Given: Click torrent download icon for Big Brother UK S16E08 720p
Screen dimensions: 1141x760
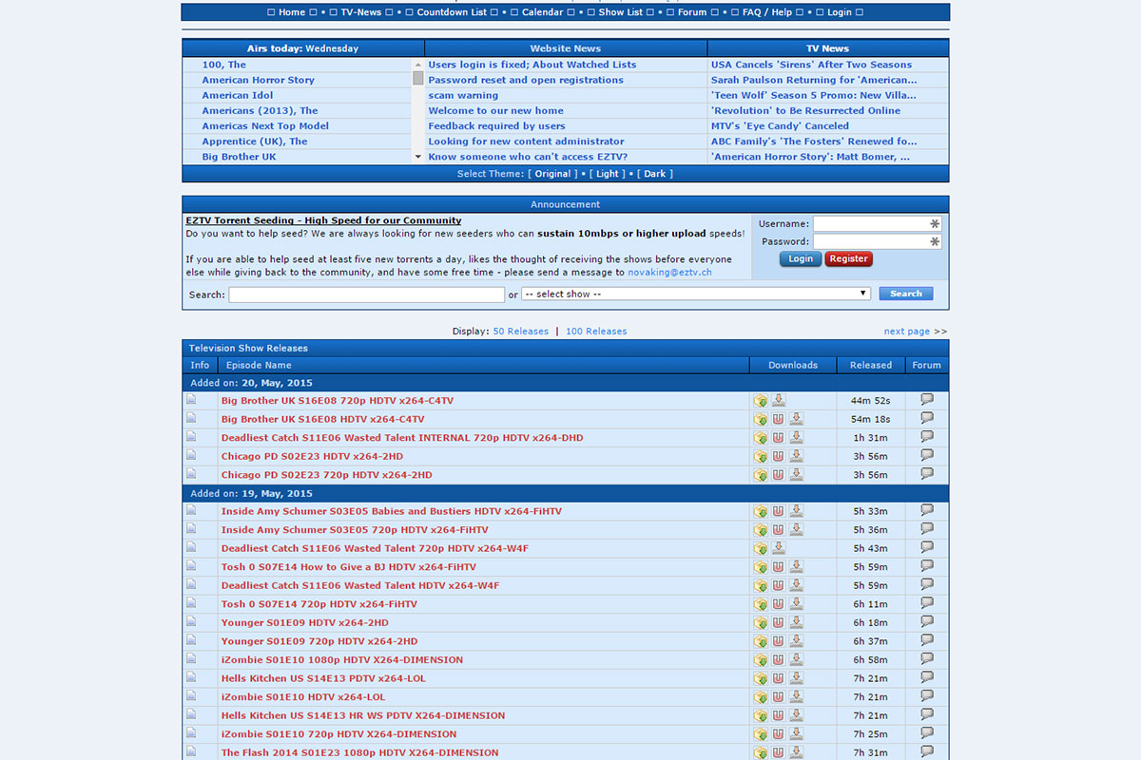Looking at the screenshot, I should tap(778, 401).
